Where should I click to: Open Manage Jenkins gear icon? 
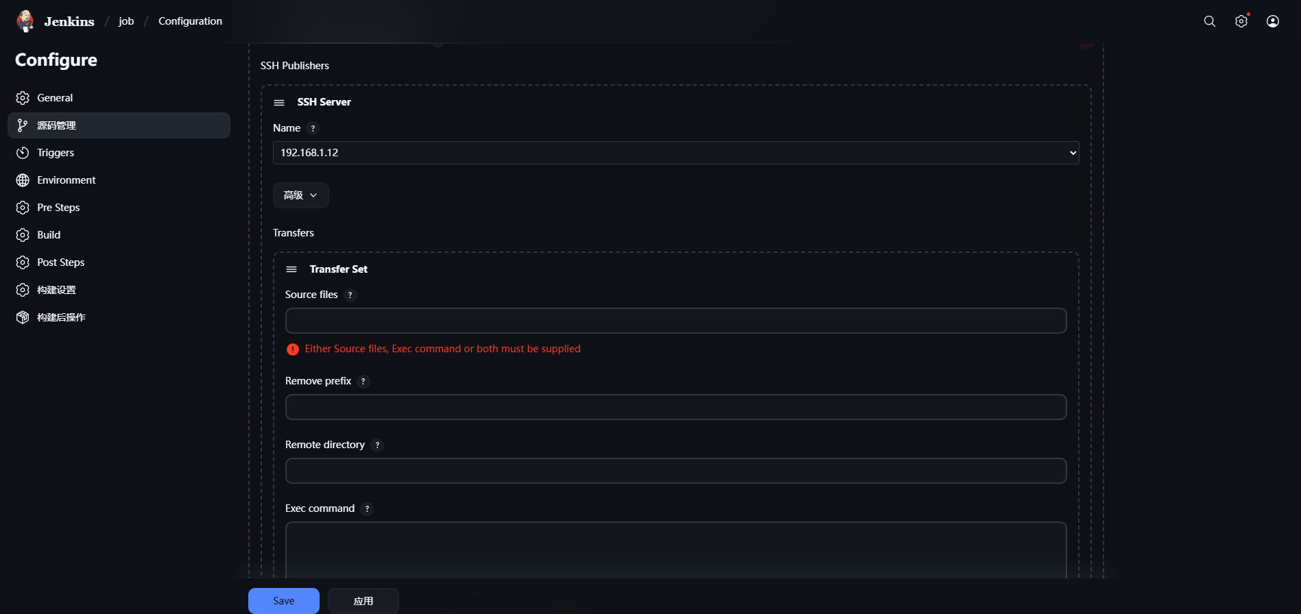(x=1241, y=21)
